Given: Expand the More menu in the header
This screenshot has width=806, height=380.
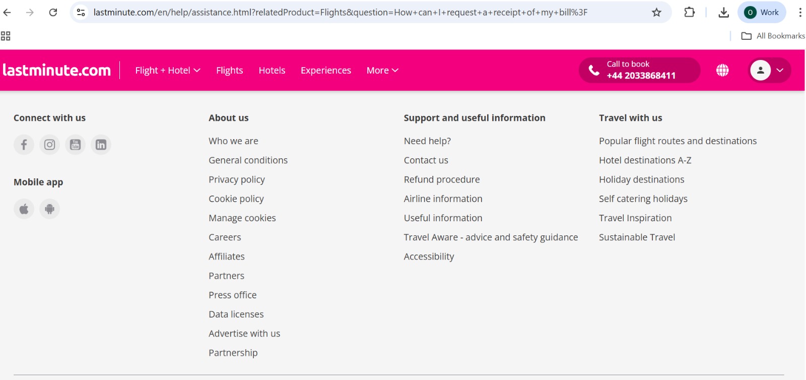Looking at the screenshot, I should pos(382,71).
